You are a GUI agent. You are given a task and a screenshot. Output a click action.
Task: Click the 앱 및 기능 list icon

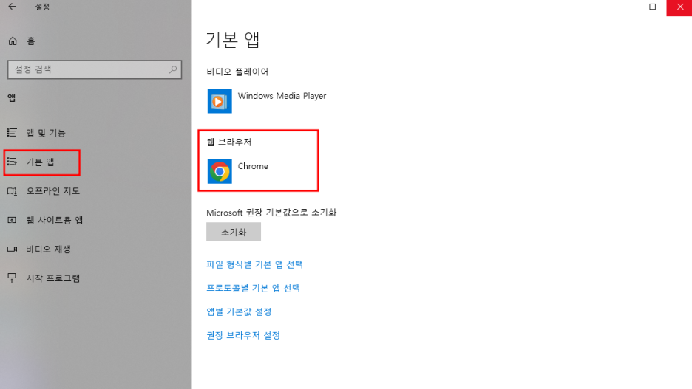12,133
